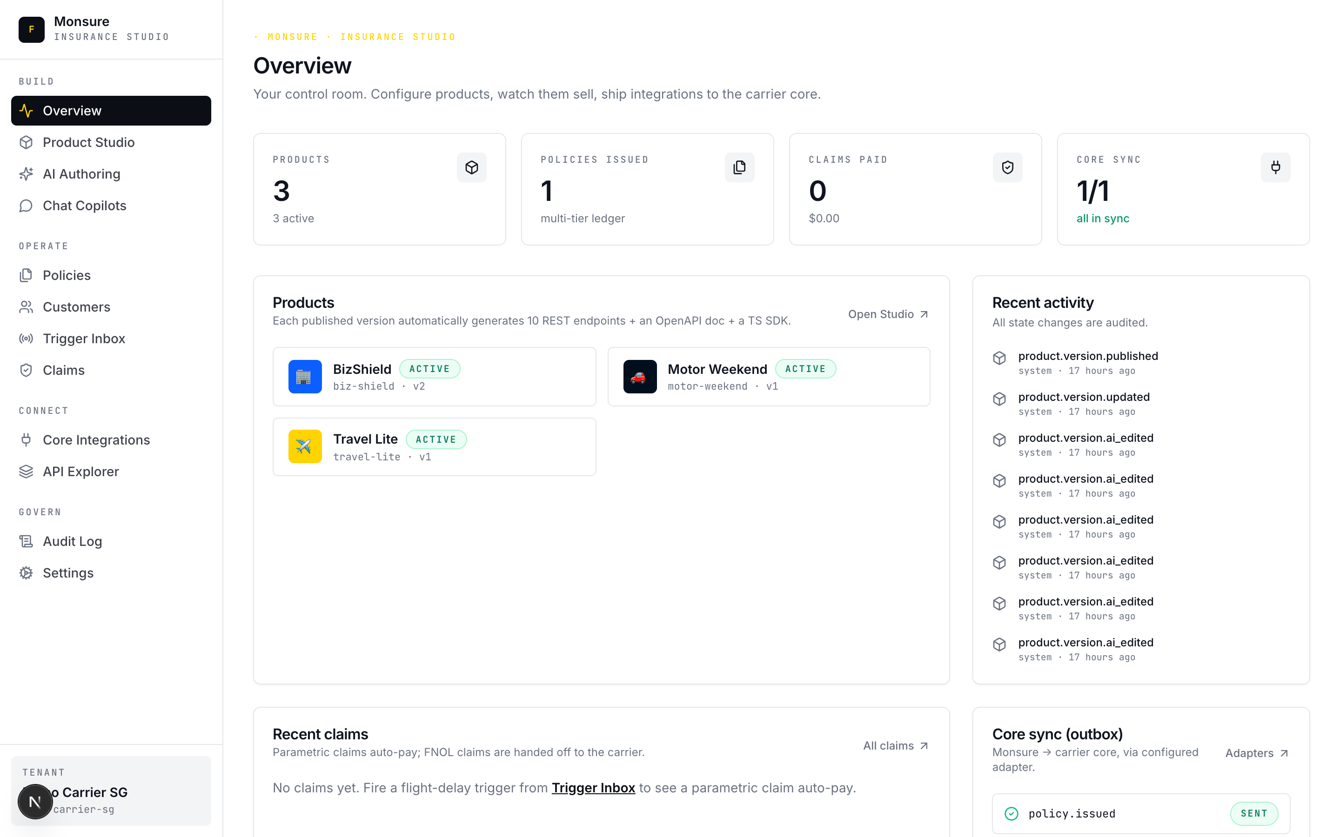The width and height of the screenshot is (1340, 837).
Task: Open Settings from the sidebar
Action: pos(68,573)
